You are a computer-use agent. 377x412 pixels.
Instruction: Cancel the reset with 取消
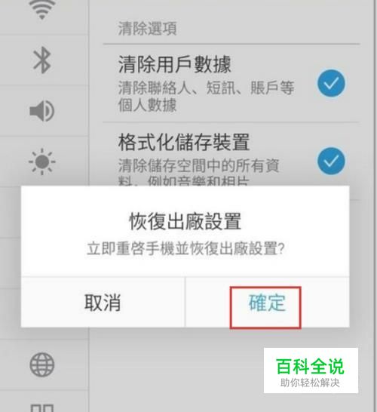(x=103, y=303)
